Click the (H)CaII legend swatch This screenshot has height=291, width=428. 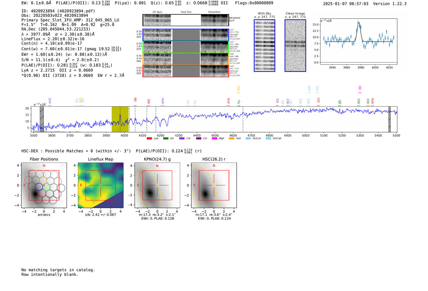(x=268, y=138)
